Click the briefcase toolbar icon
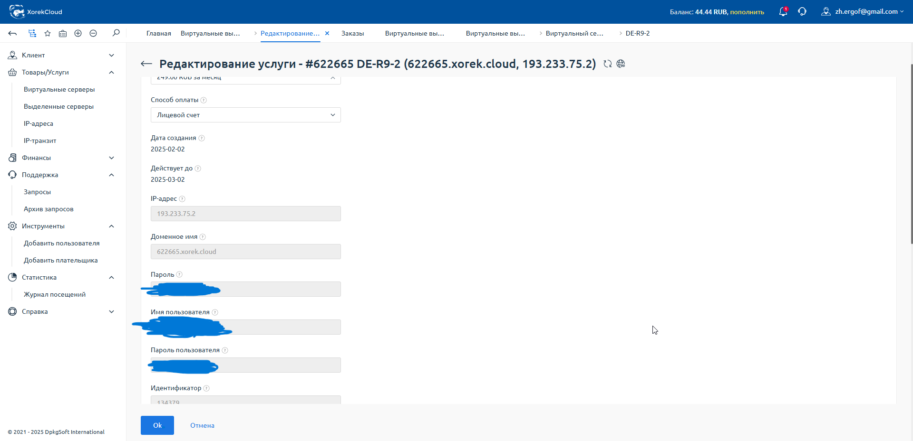 click(63, 33)
